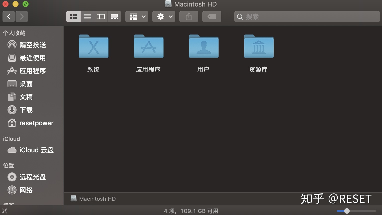
Task: Open the gear action menu
Action: (164, 17)
